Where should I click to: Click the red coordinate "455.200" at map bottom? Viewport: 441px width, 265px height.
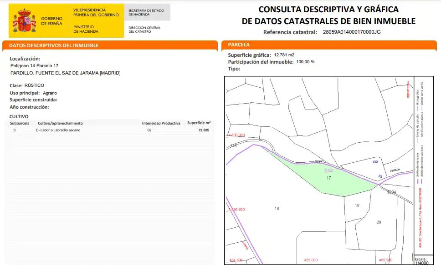pos(385,260)
